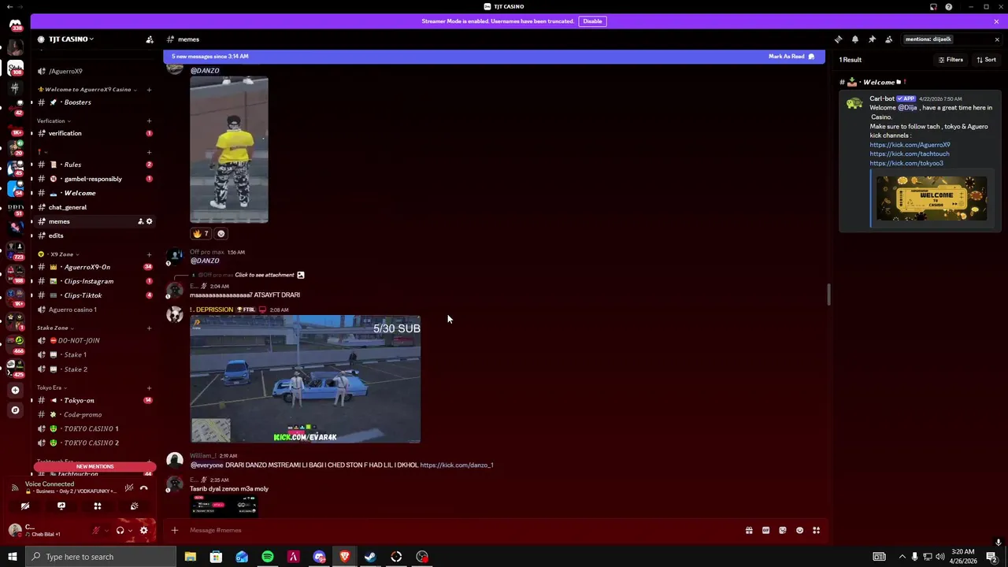Edit memes channel settings gear
This screenshot has height=567, width=1008.
click(150, 221)
